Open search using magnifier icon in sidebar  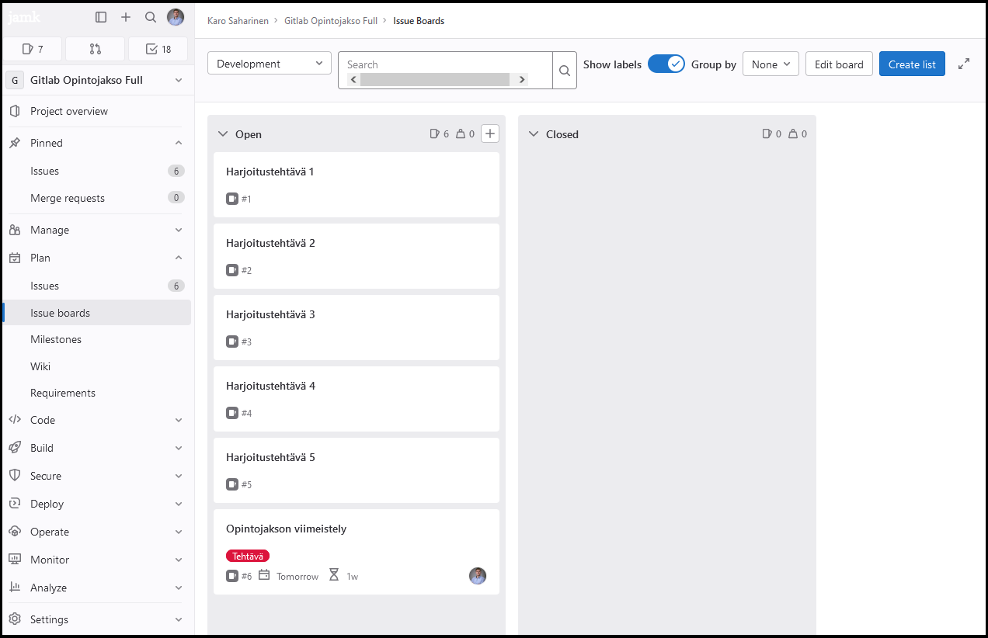pyautogui.click(x=151, y=17)
